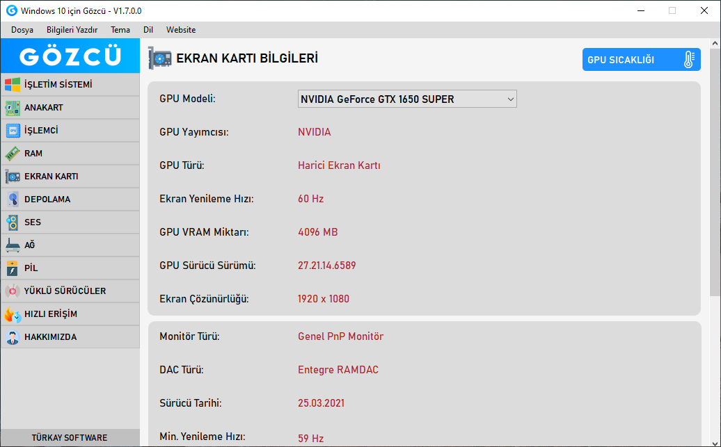Image resolution: width=721 pixels, height=447 pixels.
Task: Click NVIDIA GeForce GTX 1650 SUPER combo box
Action: click(x=407, y=99)
